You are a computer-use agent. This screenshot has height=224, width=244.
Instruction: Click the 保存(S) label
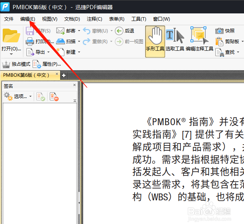click(43, 31)
